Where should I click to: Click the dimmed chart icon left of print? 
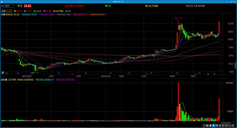tap(204, 125)
